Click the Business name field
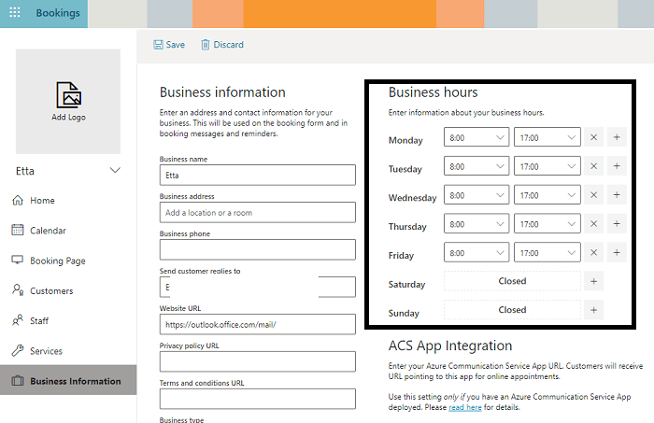 pyautogui.click(x=257, y=175)
